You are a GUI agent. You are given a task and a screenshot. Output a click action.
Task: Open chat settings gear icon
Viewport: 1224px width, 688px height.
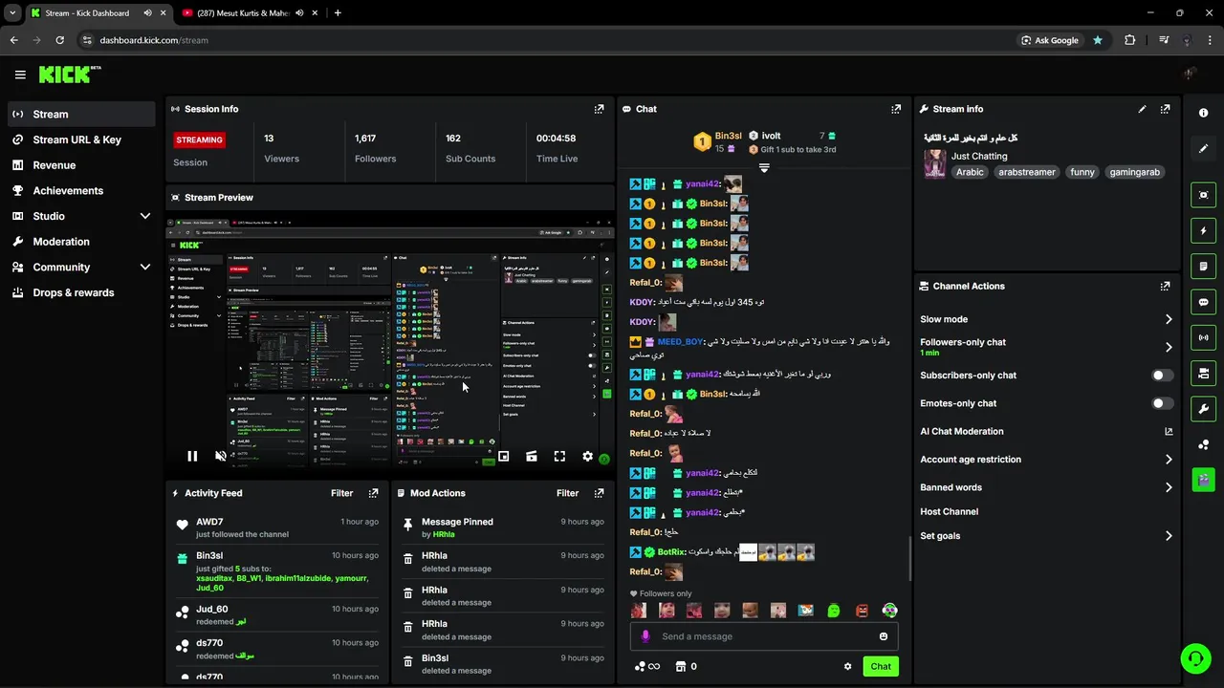pos(847,667)
